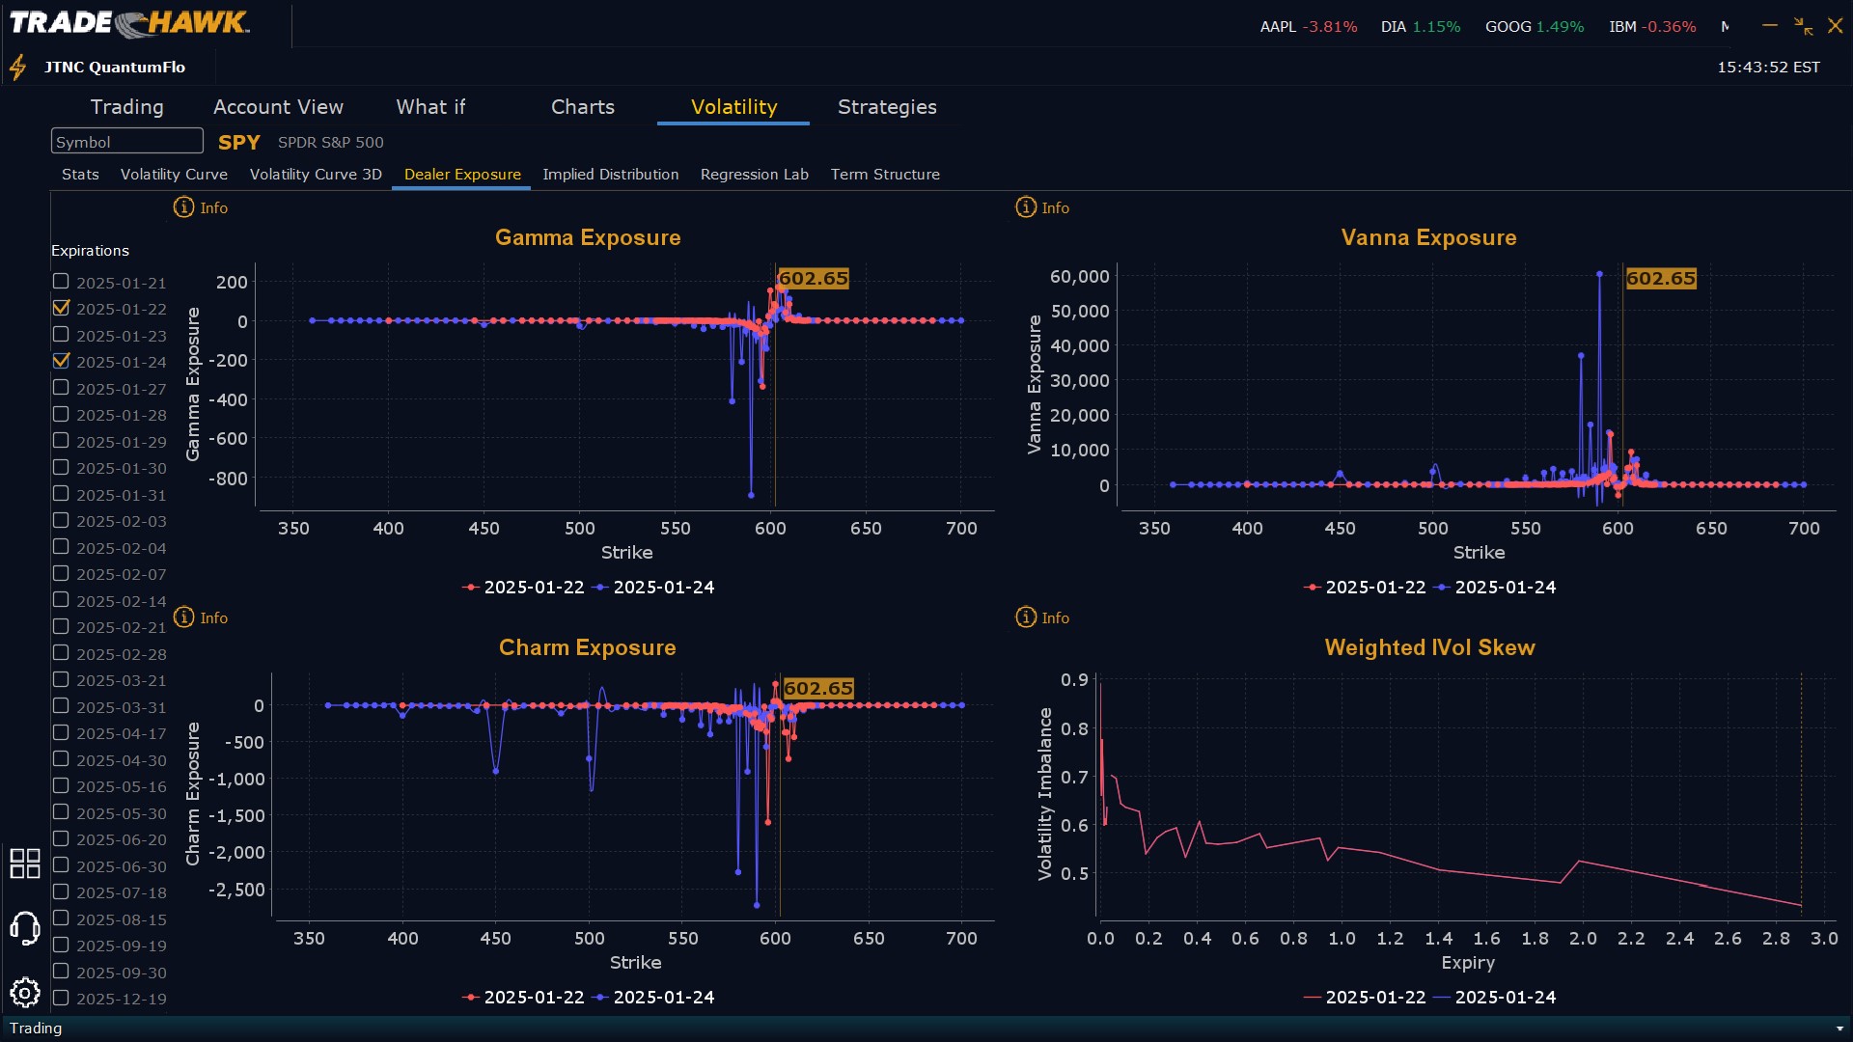Expand the bottom Trading bar dropdown arrow
The height and width of the screenshot is (1042, 1853).
[1839, 1028]
